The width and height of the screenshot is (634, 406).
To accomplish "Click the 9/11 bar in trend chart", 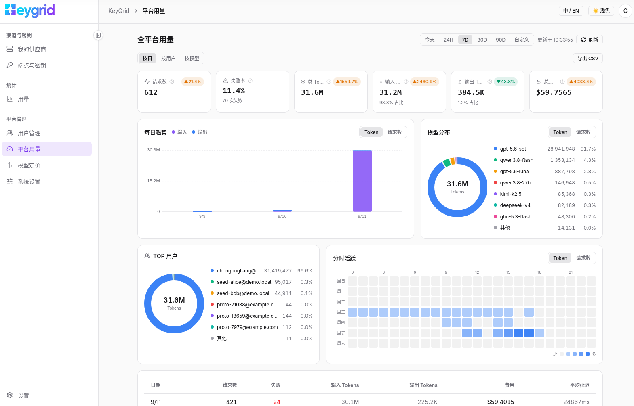I will tap(362, 181).
